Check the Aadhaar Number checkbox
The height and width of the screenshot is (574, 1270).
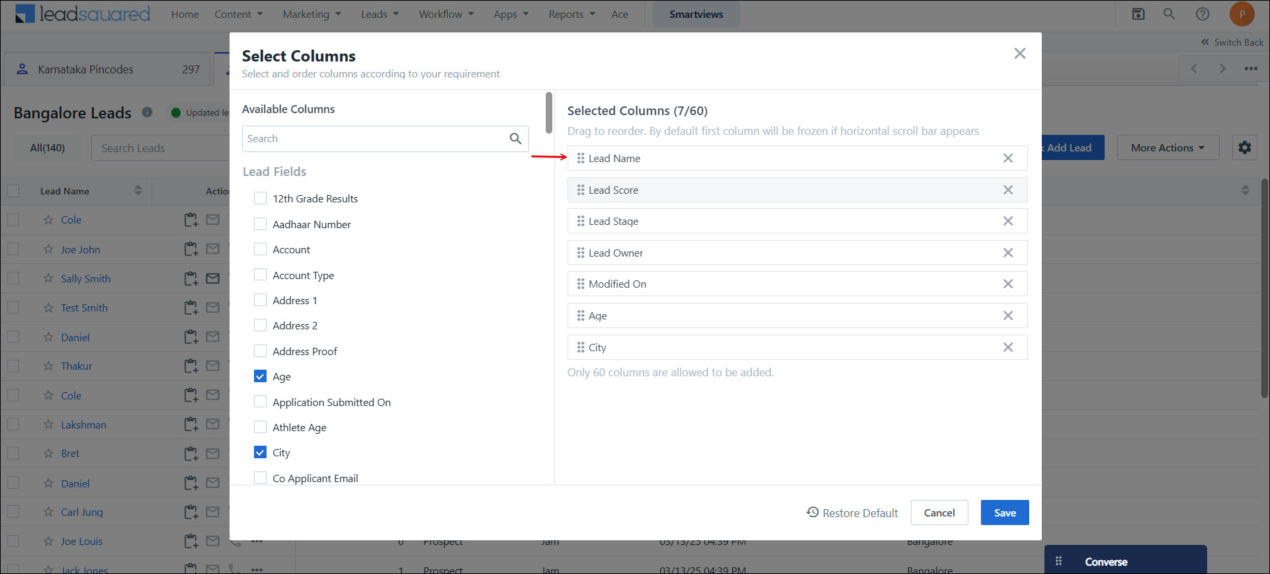[x=261, y=224]
